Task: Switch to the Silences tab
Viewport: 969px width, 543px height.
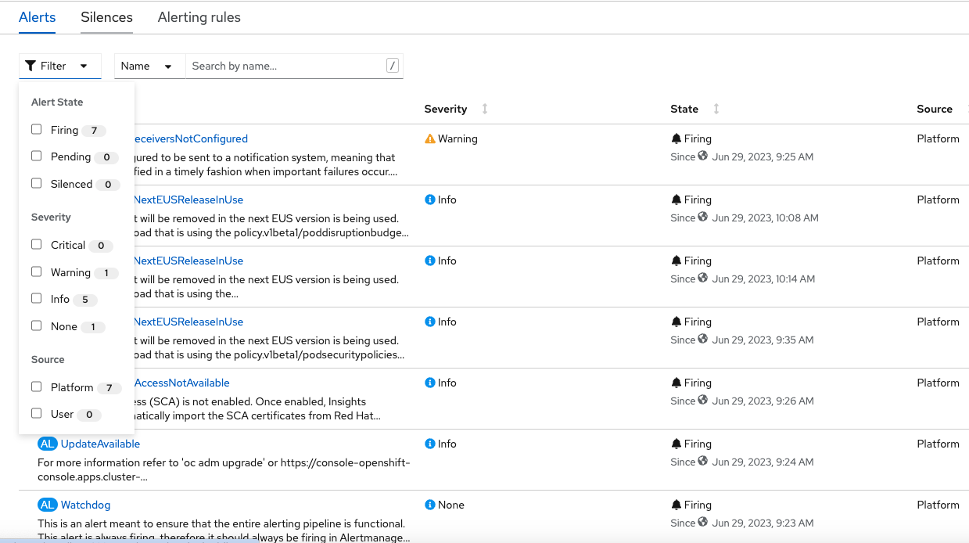Action: (x=106, y=17)
